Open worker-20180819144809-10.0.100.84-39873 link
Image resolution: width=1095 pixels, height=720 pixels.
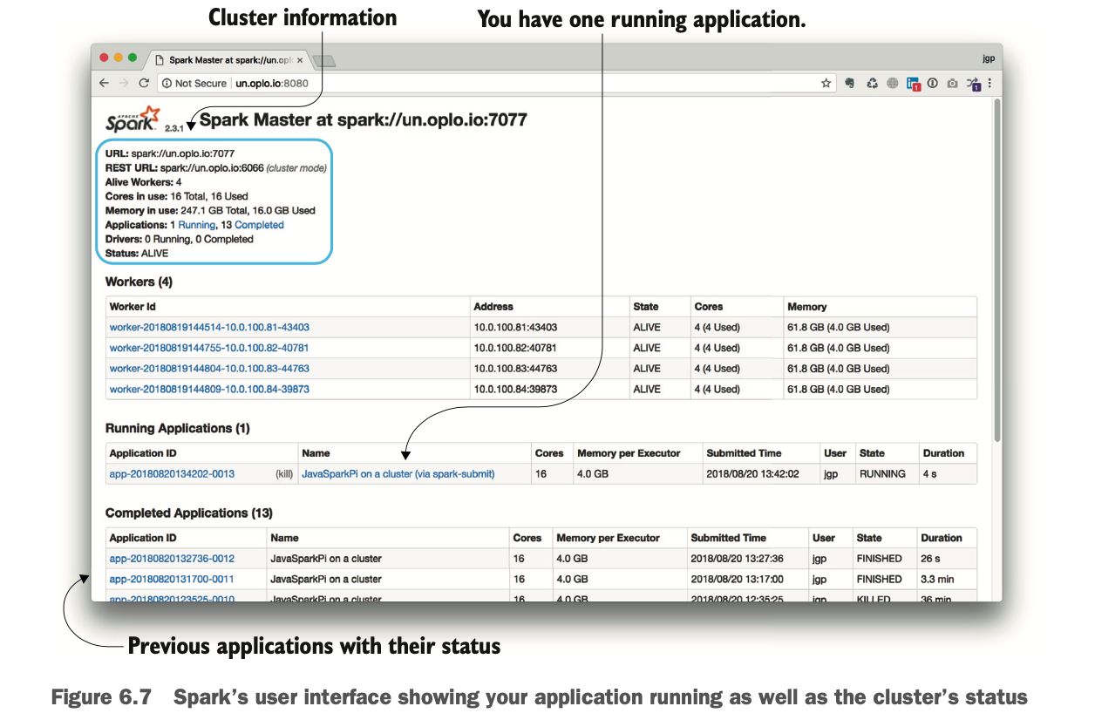coord(209,390)
